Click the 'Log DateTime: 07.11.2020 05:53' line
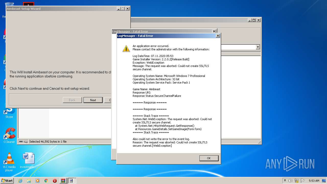Screen dimensions: 327x184 coord(153,56)
